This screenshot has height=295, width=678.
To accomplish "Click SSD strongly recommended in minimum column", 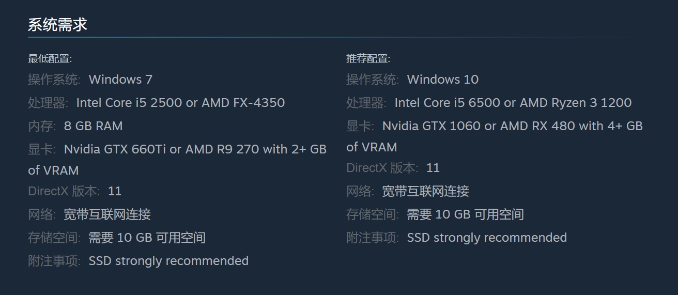I will coord(168,261).
